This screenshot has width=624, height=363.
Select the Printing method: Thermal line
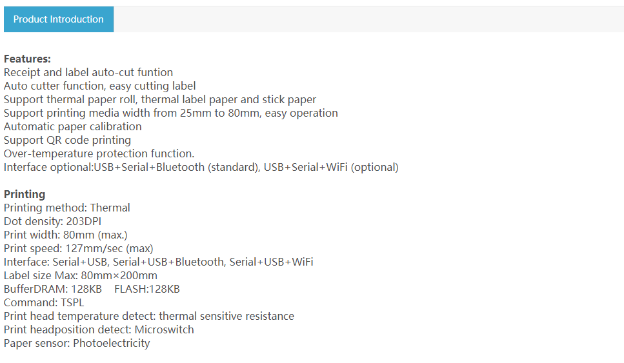(x=66, y=208)
